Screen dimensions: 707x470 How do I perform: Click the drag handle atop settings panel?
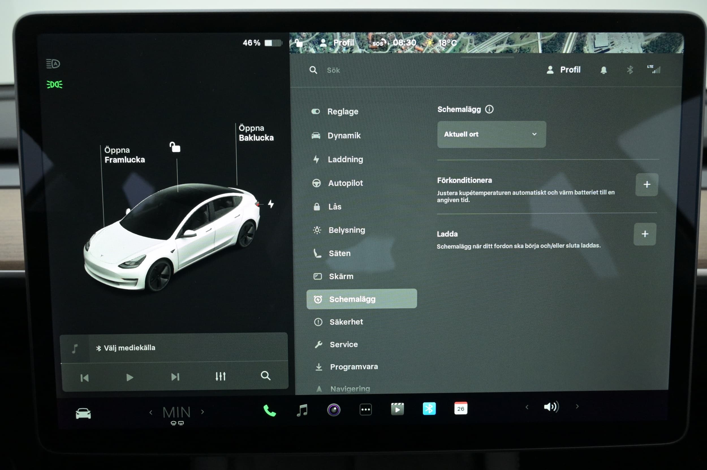pyautogui.click(x=488, y=57)
